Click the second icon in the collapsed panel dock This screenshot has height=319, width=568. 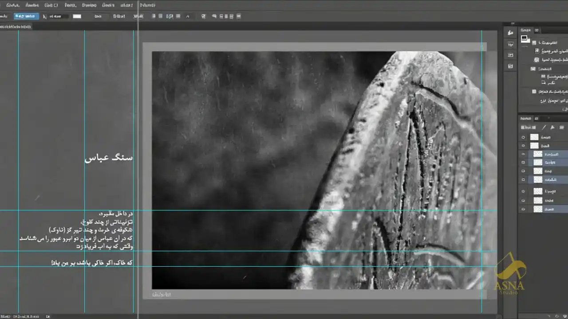[x=511, y=44]
